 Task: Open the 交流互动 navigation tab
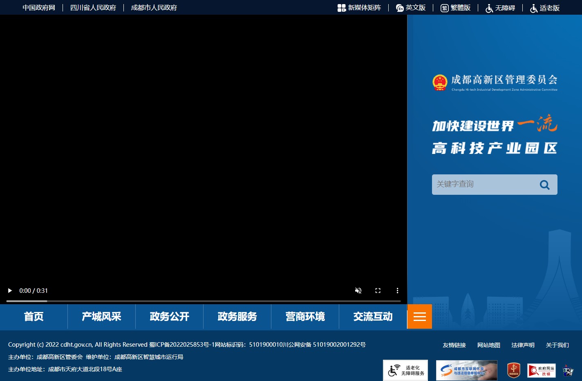[373, 316]
